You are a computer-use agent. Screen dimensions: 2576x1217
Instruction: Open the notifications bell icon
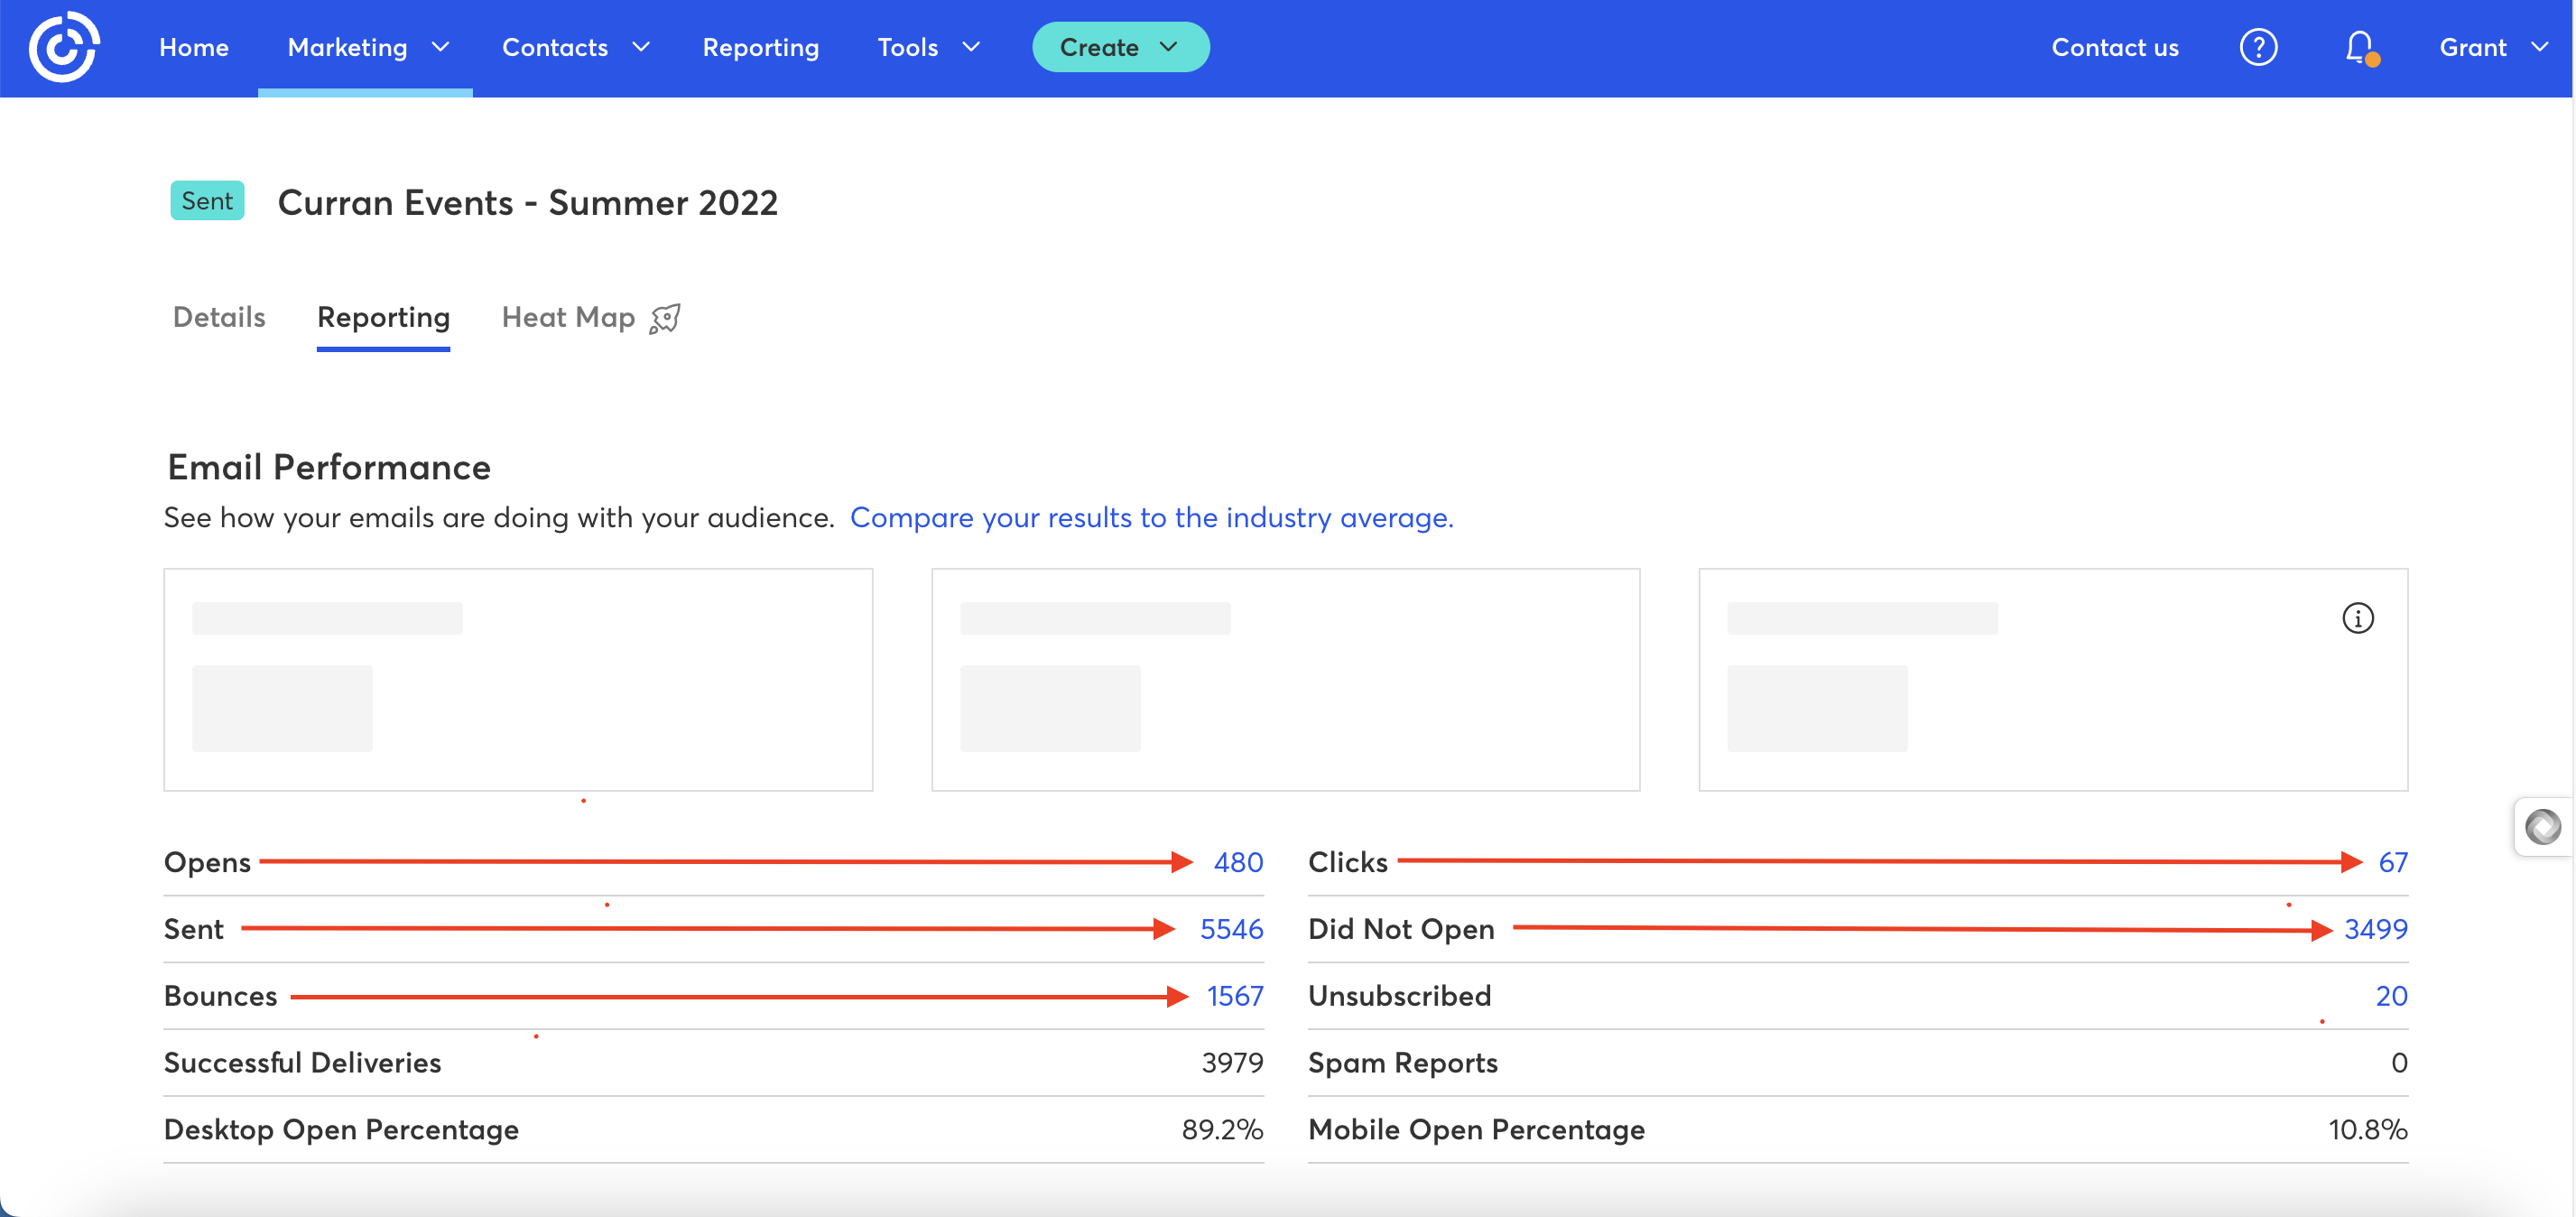click(2361, 47)
